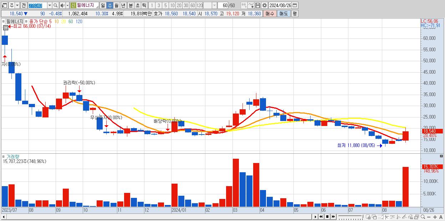Screen dimensions: 445x221
Task: Open the 주 chart type dropdown arrow
Action: [x=17, y=5]
